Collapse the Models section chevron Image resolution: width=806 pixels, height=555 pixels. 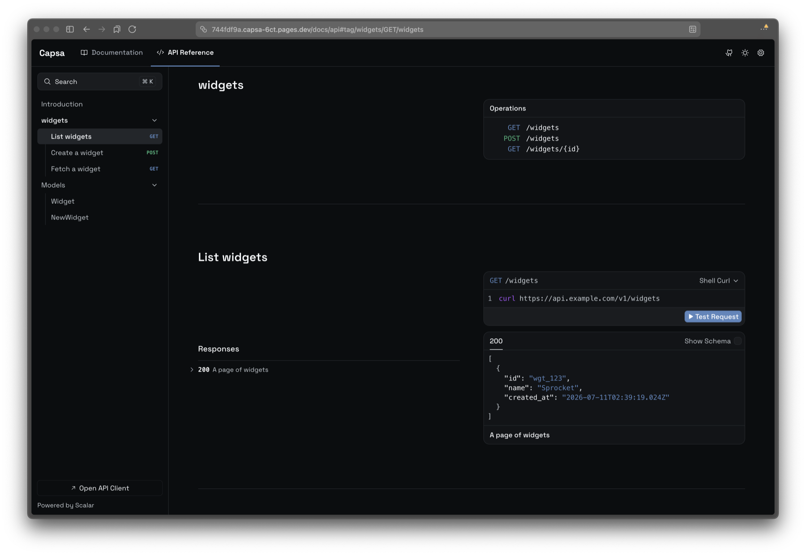coord(154,185)
